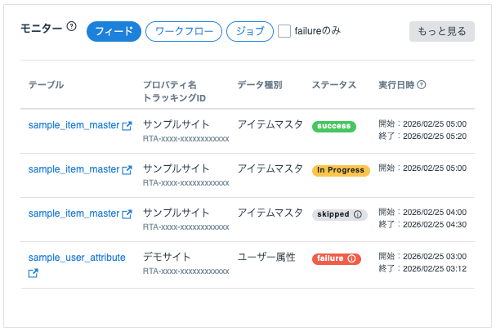The width and height of the screenshot is (496, 332).
Task: Click the 開始：2026/02/25 04:00 timestamp
Action: pyautogui.click(x=422, y=212)
